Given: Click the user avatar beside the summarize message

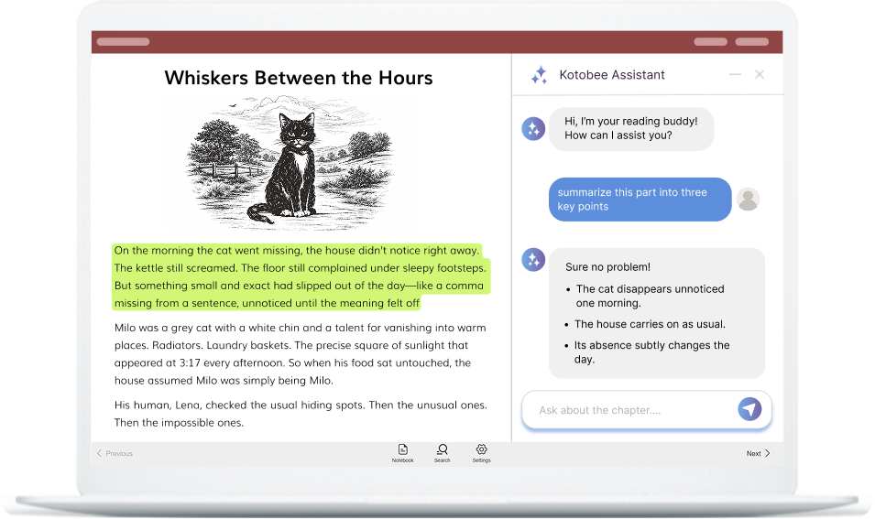Looking at the screenshot, I should click(x=748, y=199).
